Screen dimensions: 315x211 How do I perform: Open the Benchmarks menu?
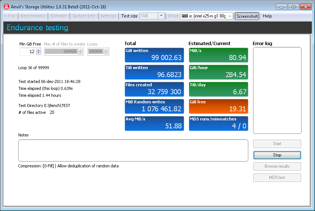point(33,16)
